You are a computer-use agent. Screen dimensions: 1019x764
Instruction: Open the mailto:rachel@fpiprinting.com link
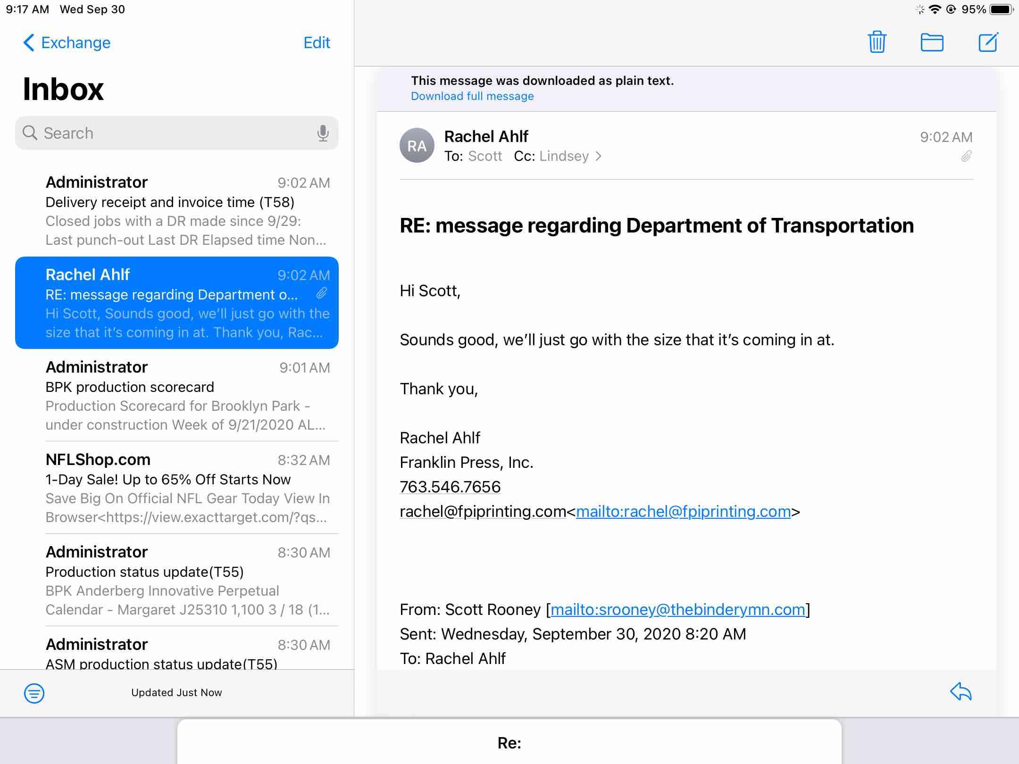point(683,511)
